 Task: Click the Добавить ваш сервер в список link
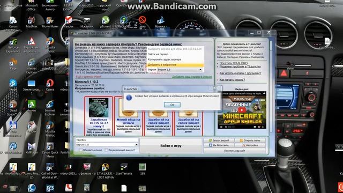click(x=192, y=77)
